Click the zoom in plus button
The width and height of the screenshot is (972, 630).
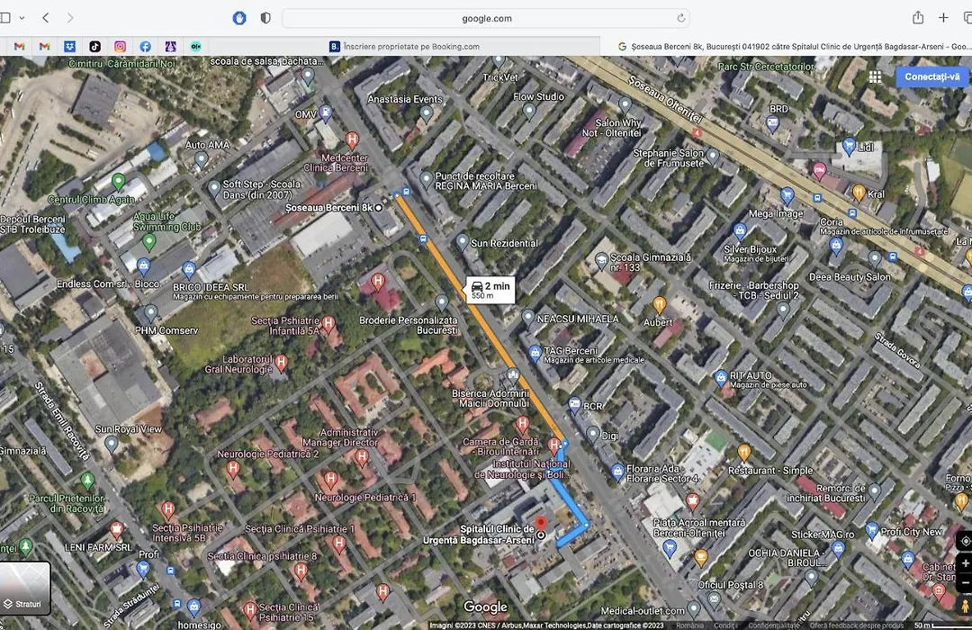(x=965, y=563)
